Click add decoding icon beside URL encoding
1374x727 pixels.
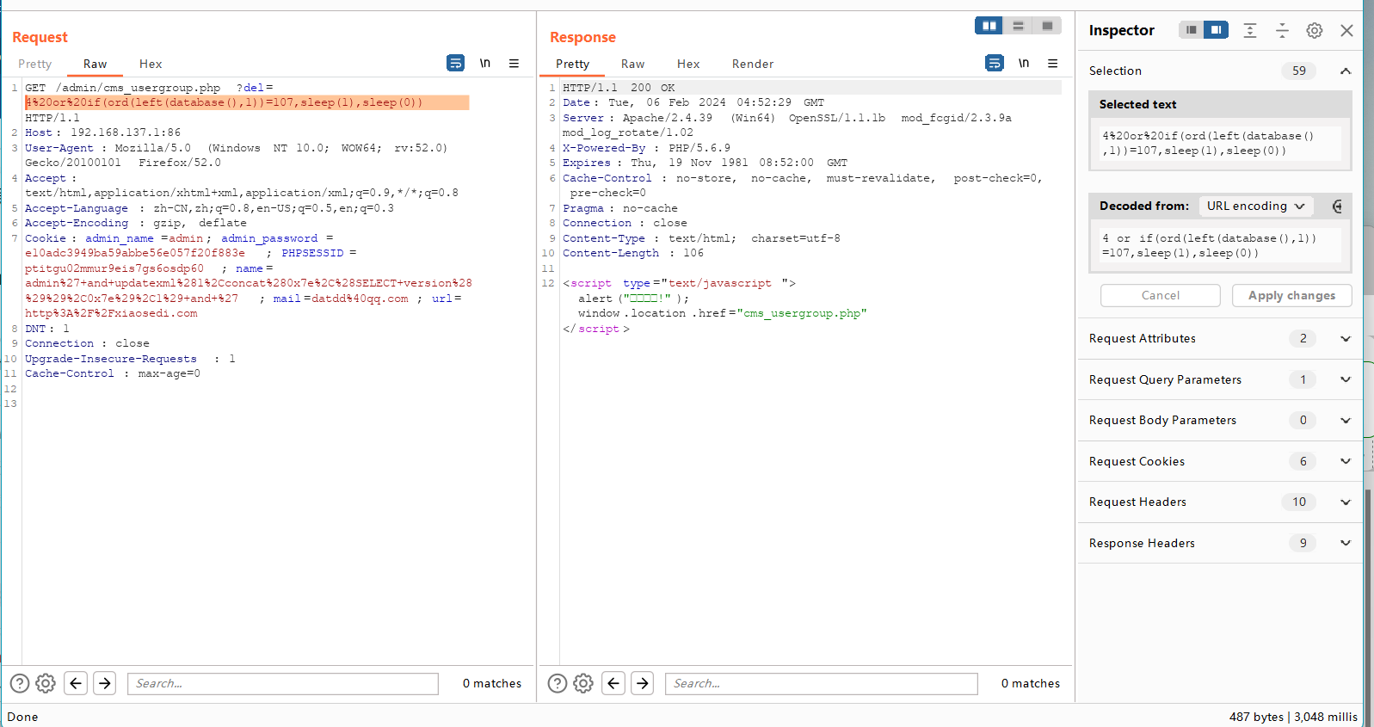pos(1337,206)
